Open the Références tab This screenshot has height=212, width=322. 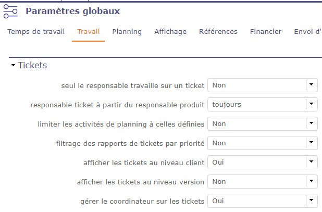pos(218,32)
